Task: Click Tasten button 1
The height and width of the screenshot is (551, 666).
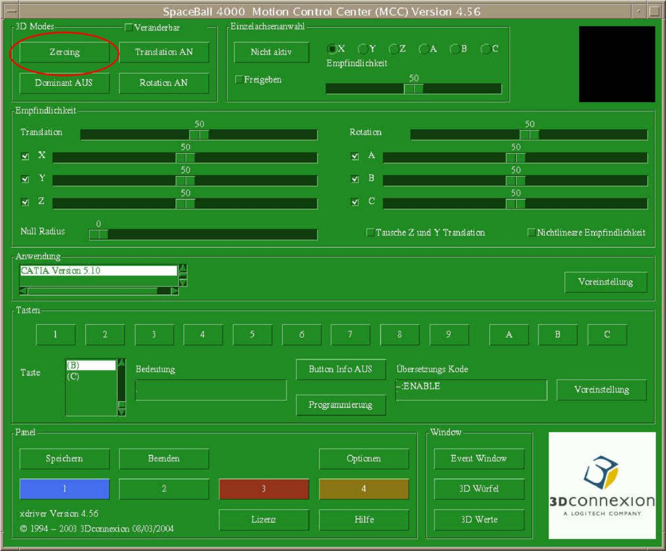Action: (55, 334)
